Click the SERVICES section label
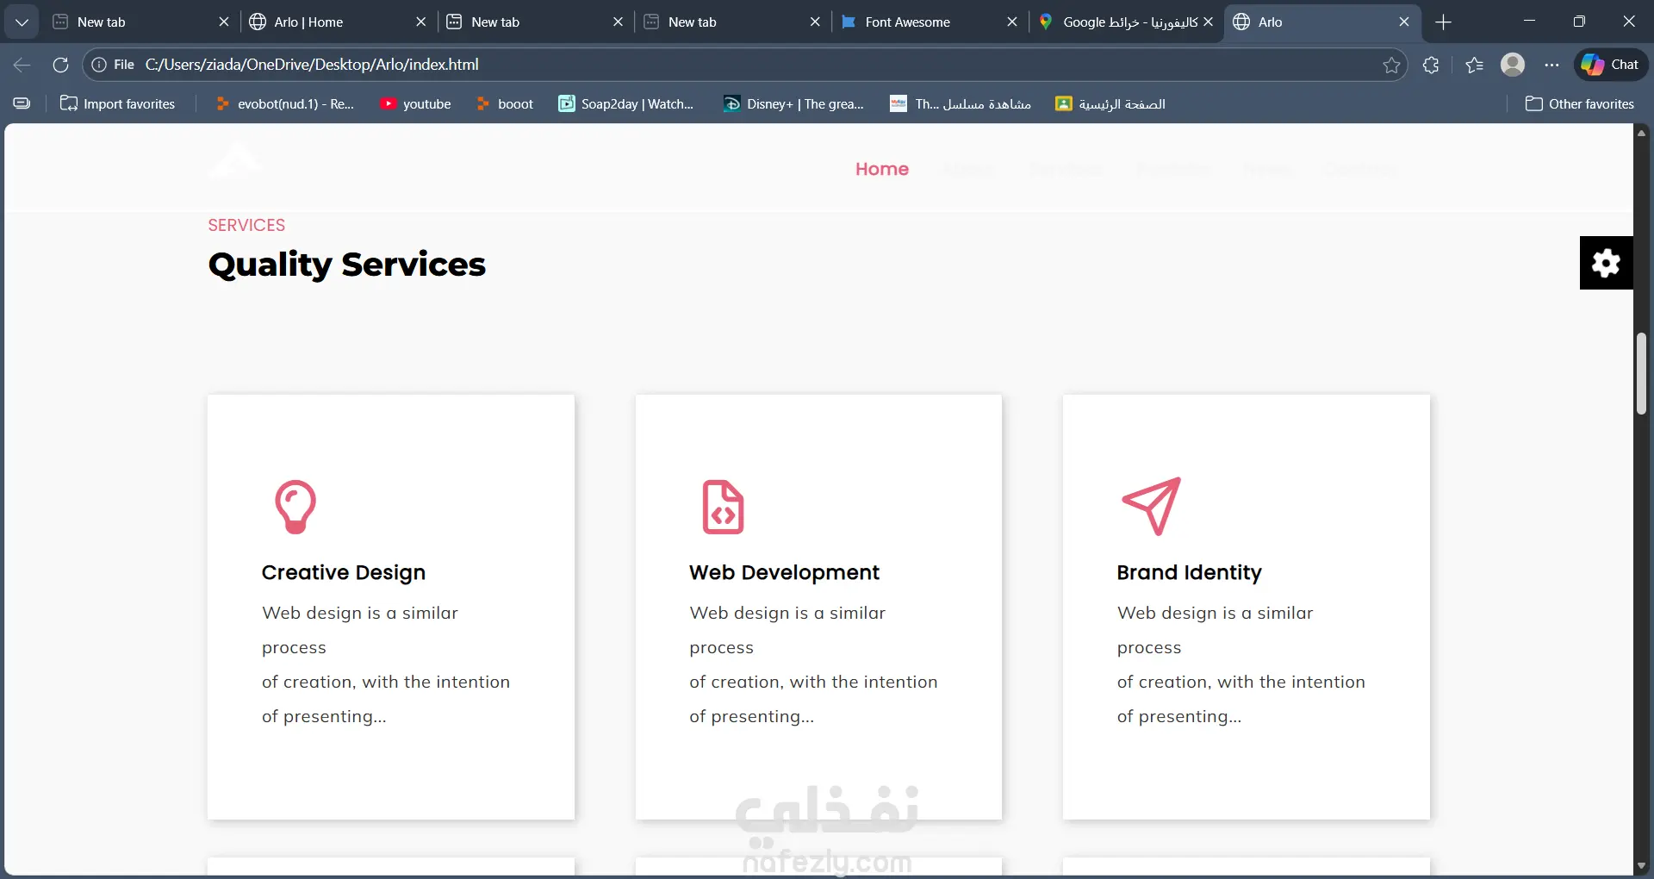1654x879 pixels. (246, 225)
